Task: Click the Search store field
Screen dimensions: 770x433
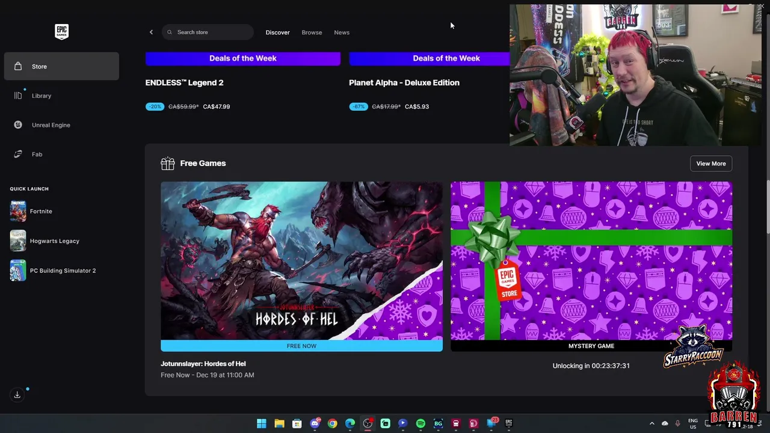Action: pyautogui.click(x=208, y=32)
